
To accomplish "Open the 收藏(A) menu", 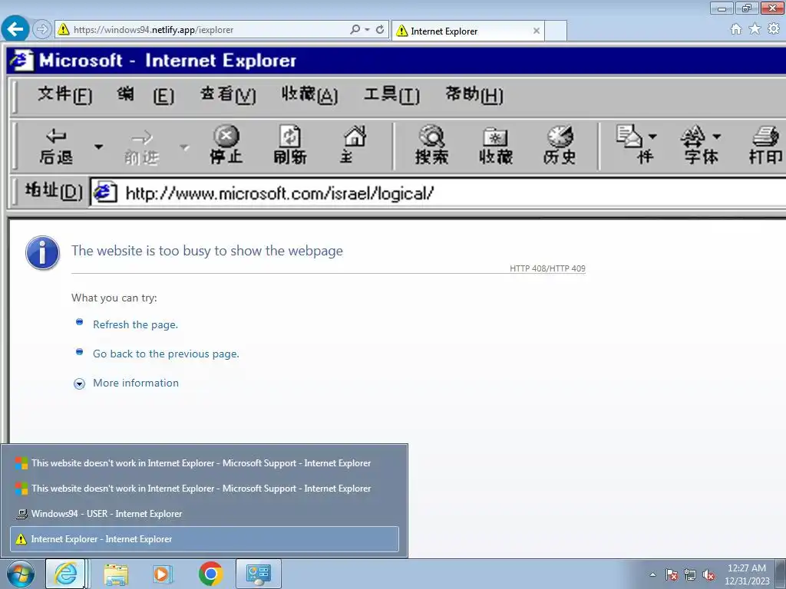I will (x=310, y=94).
